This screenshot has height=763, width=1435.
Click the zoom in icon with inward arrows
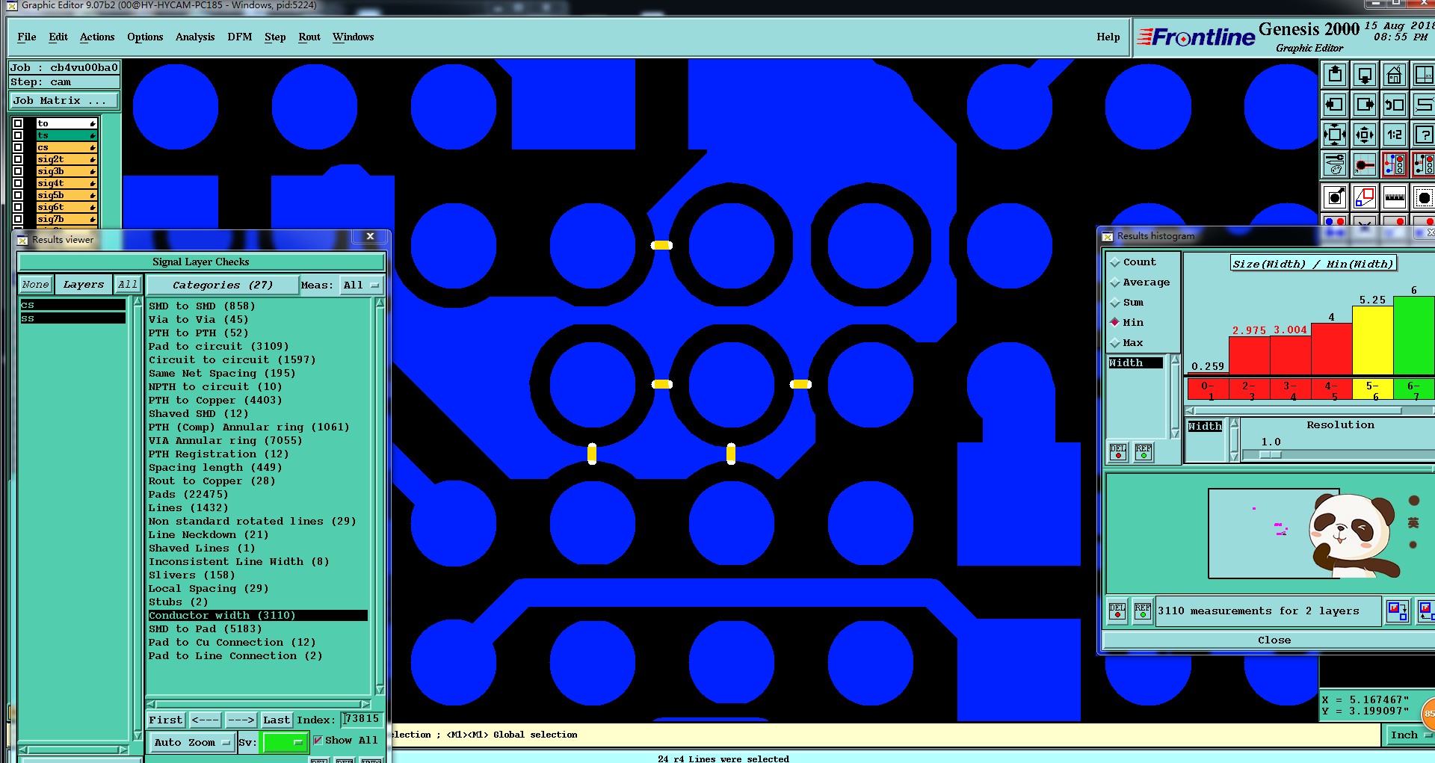click(x=1335, y=135)
